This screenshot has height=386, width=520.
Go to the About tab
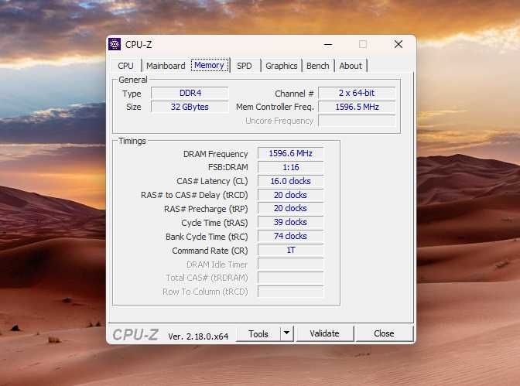[x=351, y=66]
